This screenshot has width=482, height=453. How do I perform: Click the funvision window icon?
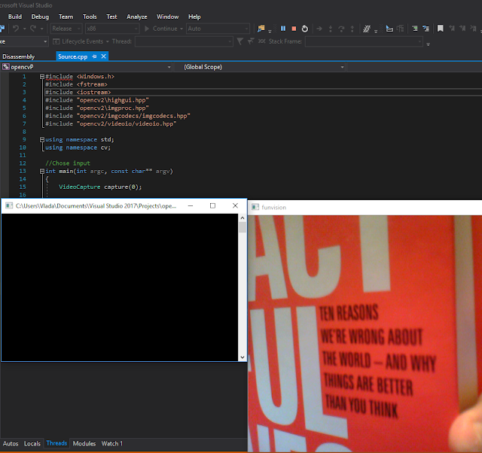click(x=255, y=207)
